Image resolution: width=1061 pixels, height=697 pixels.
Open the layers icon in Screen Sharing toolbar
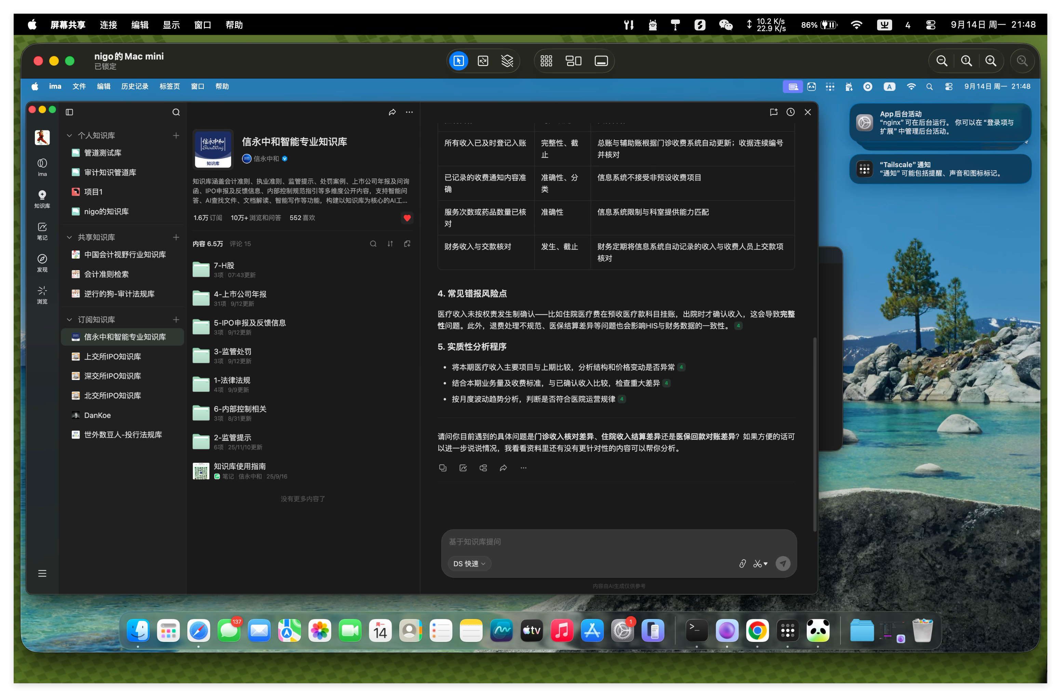(507, 61)
